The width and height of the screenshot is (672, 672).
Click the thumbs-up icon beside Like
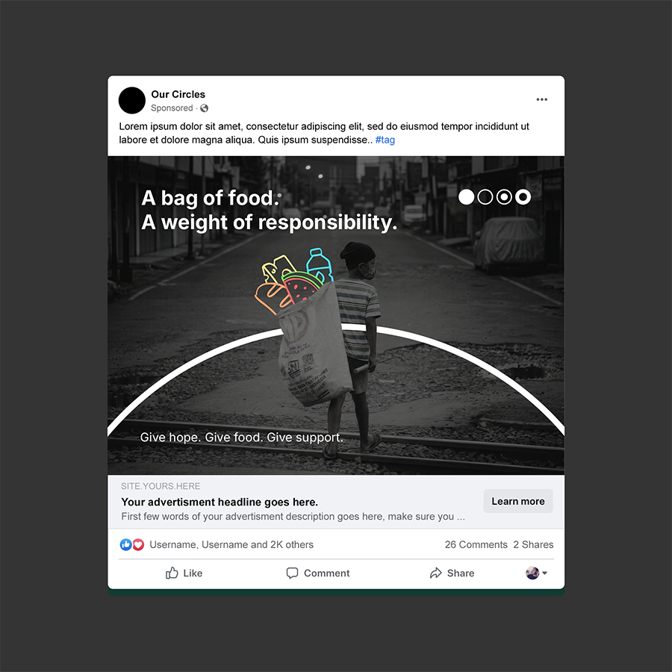pos(172,573)
